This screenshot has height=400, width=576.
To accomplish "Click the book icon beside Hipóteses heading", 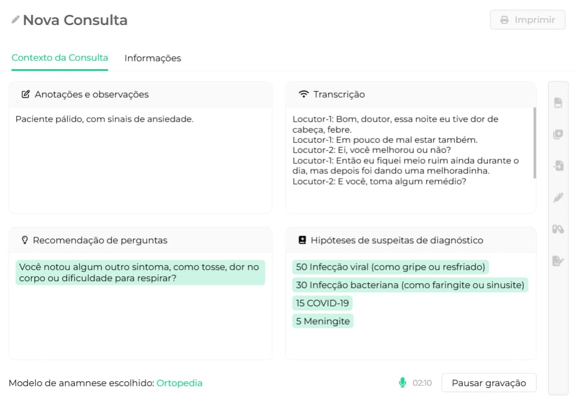I will (302, 240).
